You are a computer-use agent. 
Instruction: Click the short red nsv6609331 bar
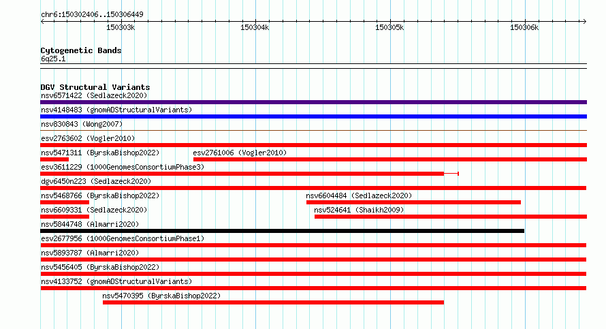pos(65,217)
